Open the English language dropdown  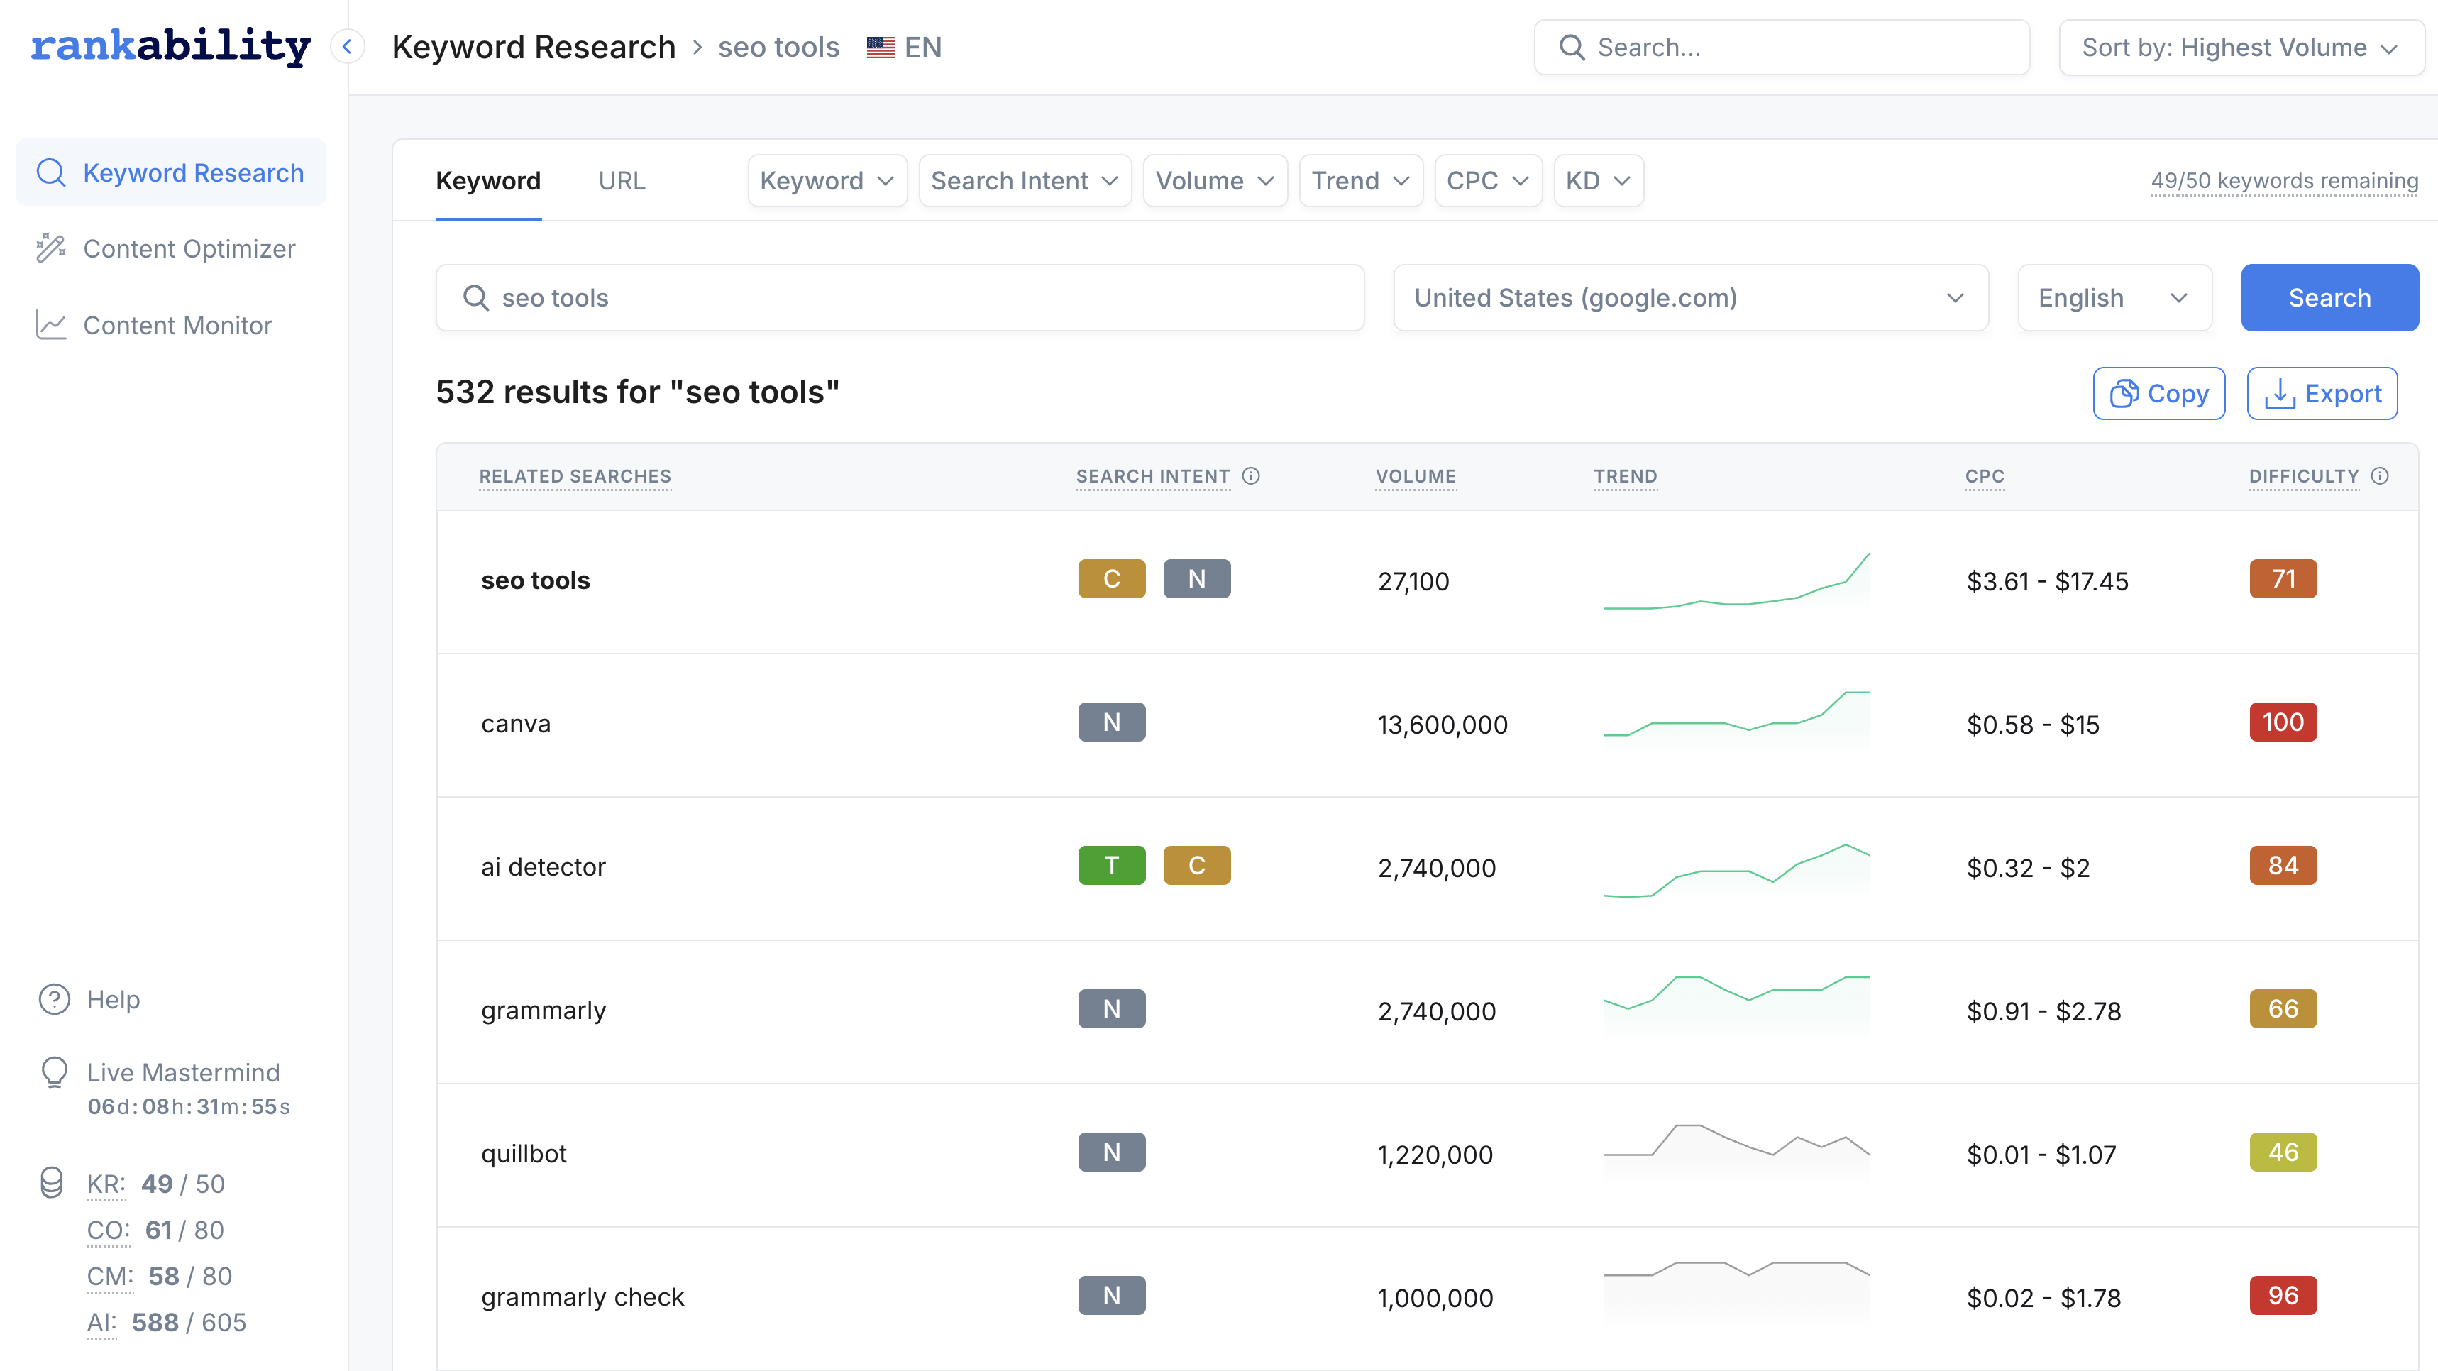2114,297
